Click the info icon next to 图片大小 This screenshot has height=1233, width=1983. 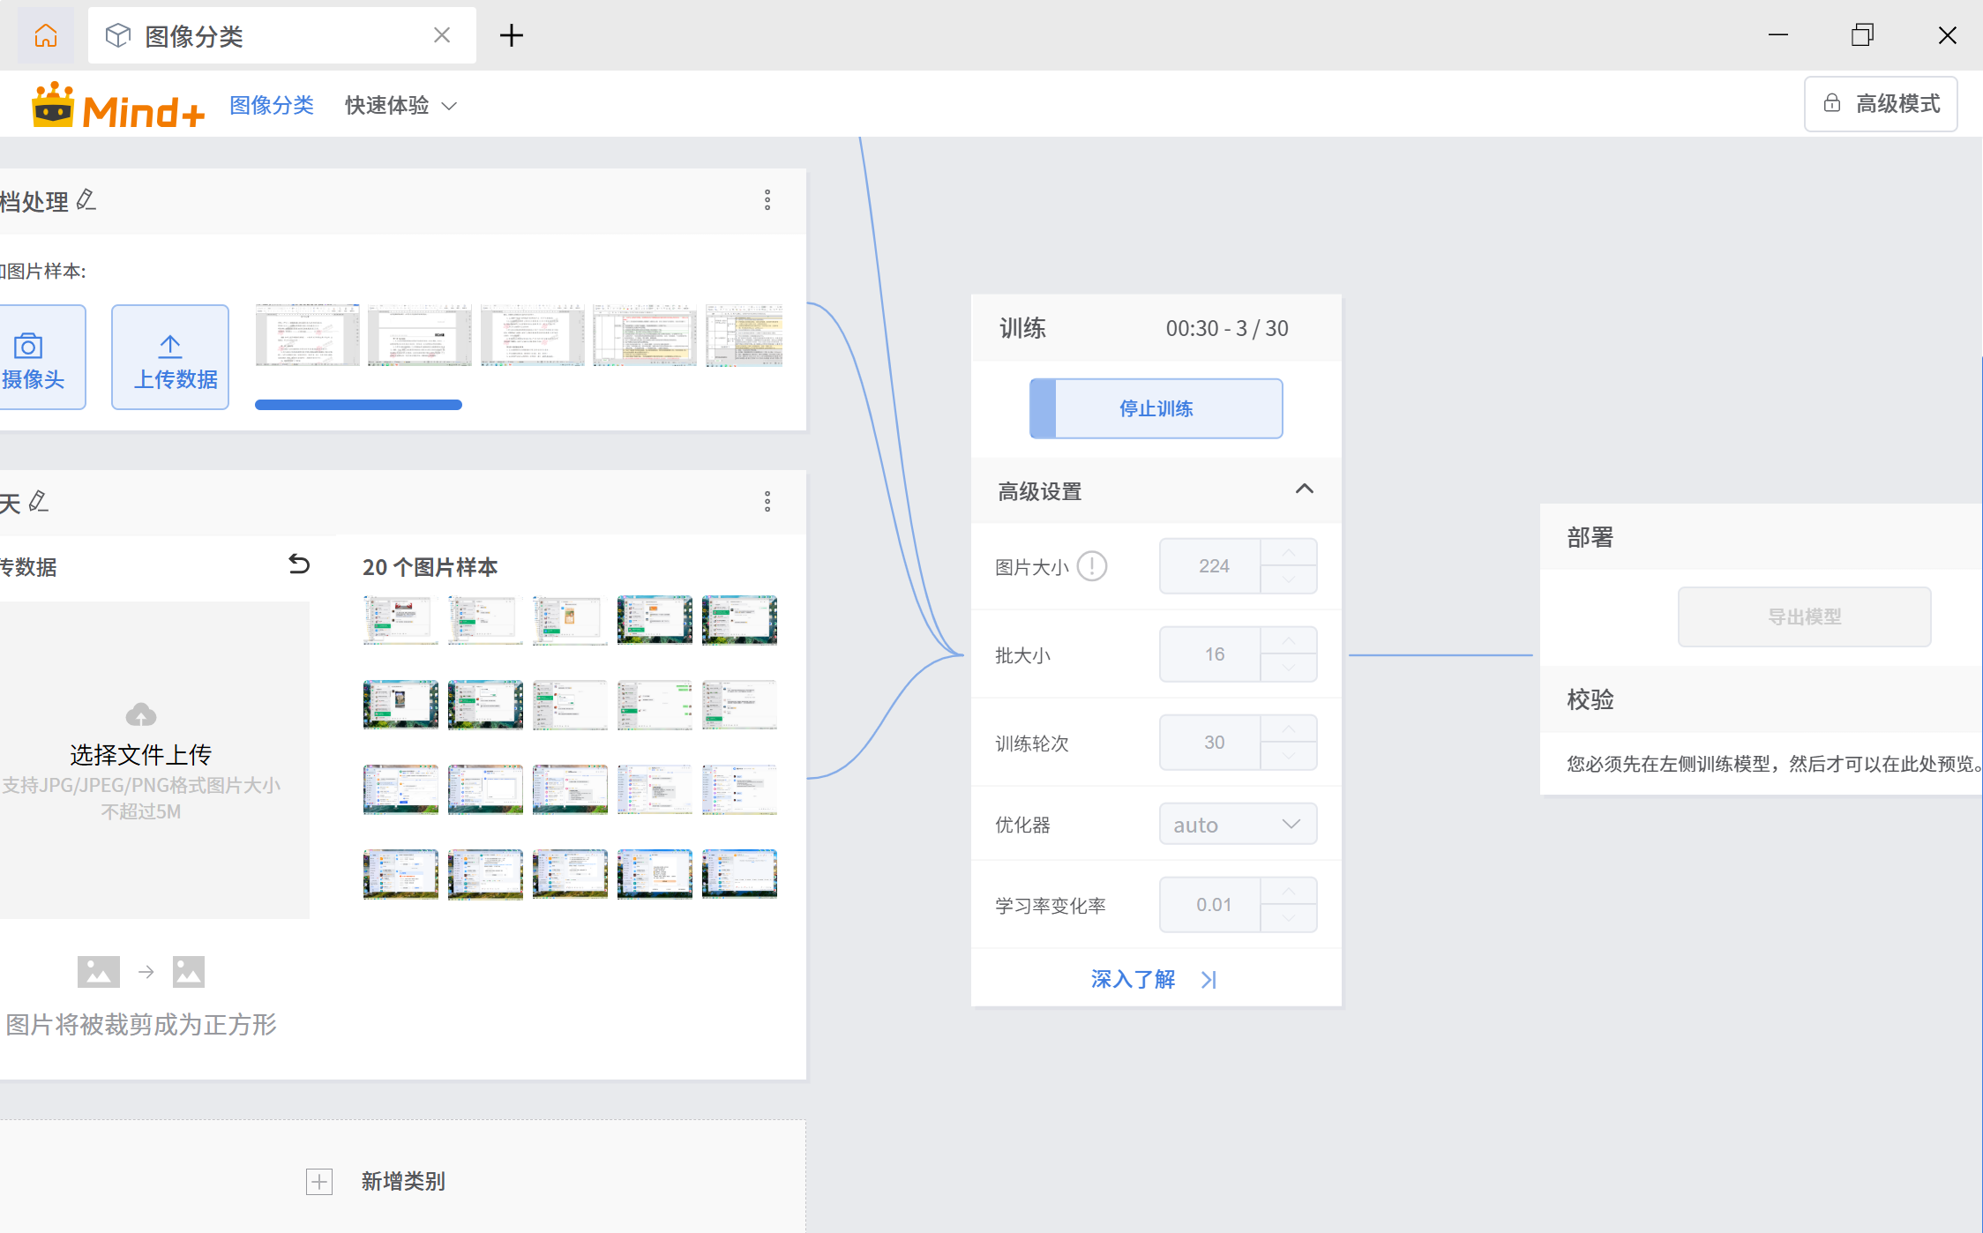1091,566
